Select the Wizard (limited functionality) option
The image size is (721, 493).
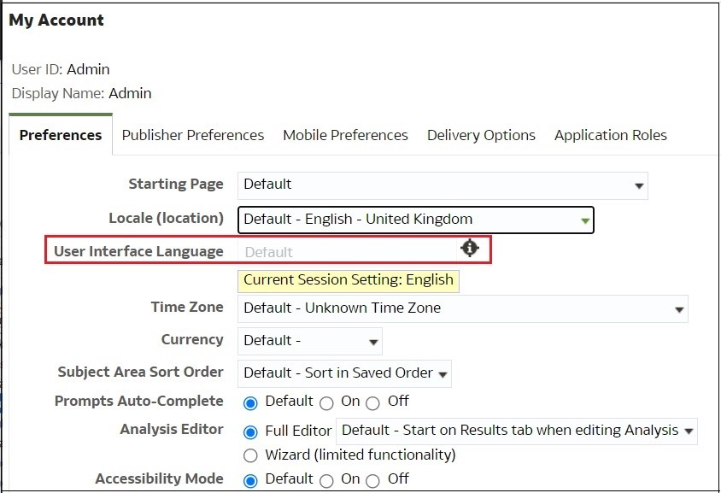pos(250,455)
